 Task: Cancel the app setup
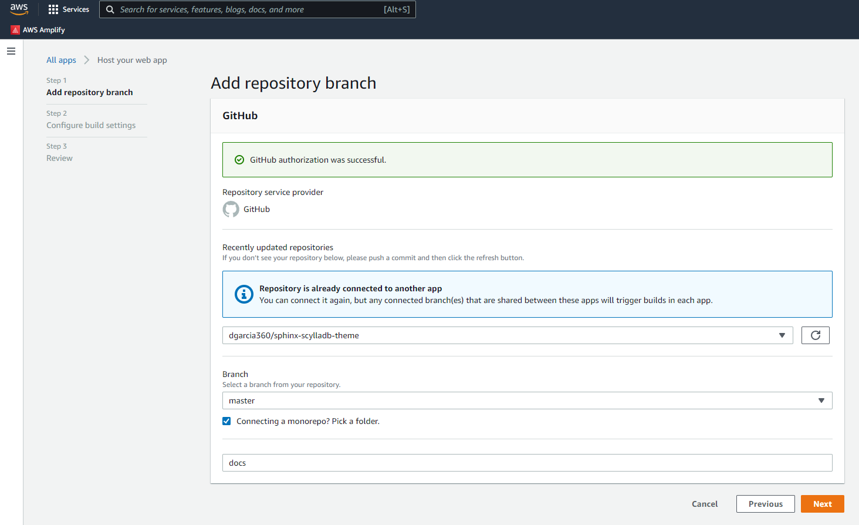[705, 504]
